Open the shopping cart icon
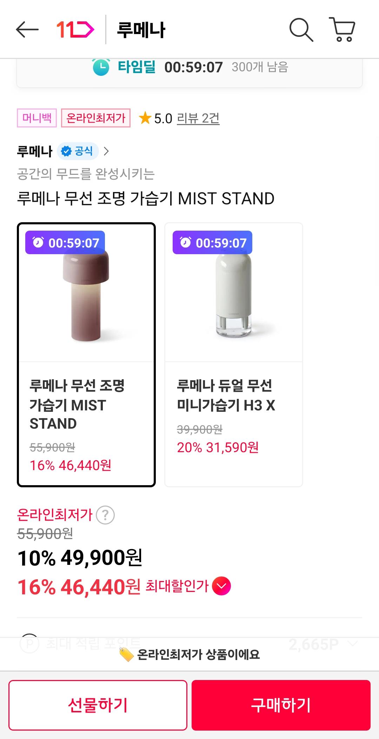The image size is (379, 739). (x=342, y=29)
